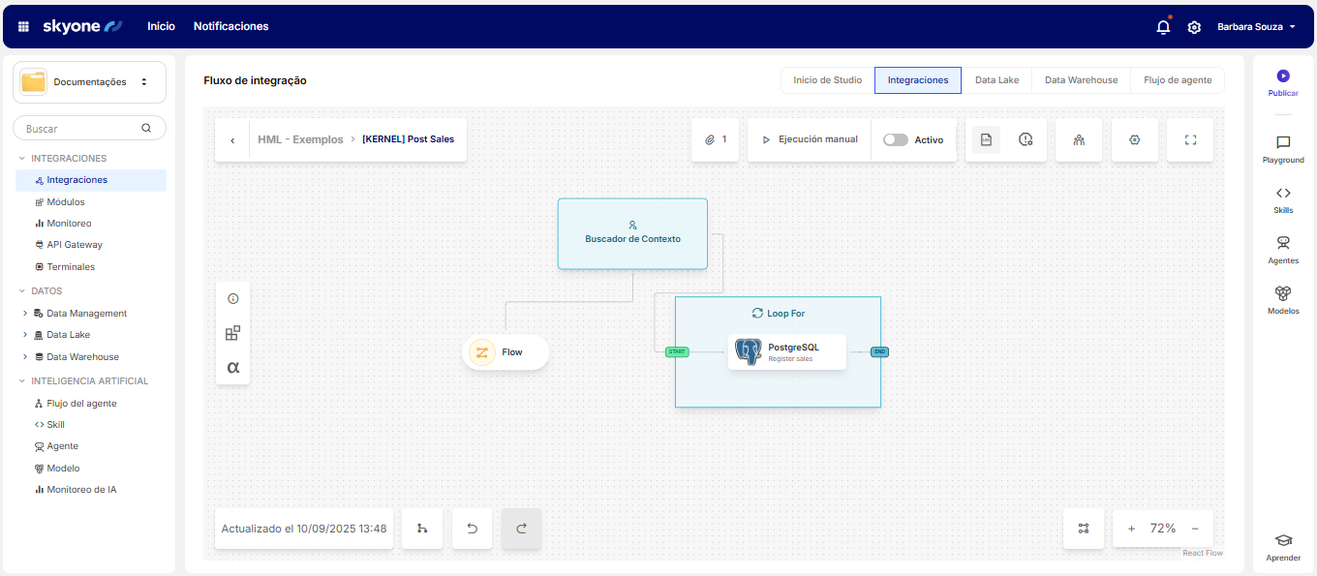Go to HML - Exemplos breadcrumb
This screenshot has height=576, width=1317.
300,139
